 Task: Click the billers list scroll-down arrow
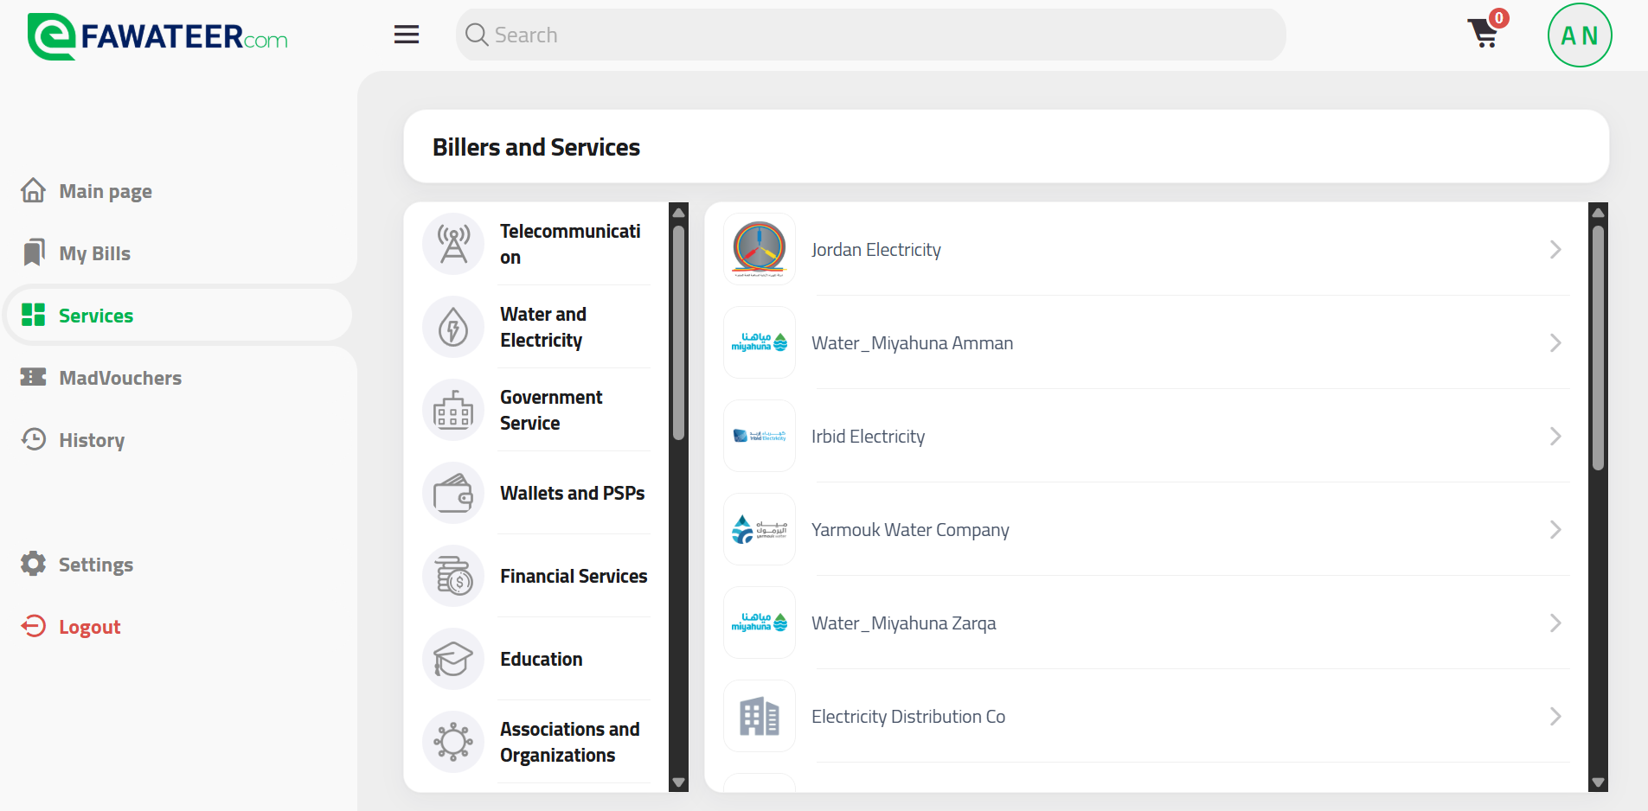pyautogui.click(x=1599, y=782)
